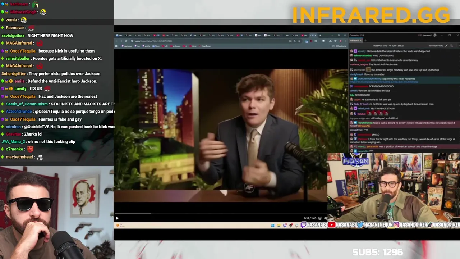460x259 pixels.
Task: Open the browser apps grid icon
Action: 116,46
